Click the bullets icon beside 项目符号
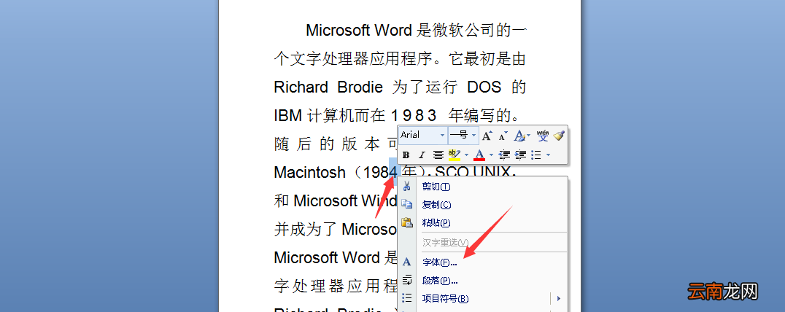This screenshot has height=312, width=785. pos(406,298)
